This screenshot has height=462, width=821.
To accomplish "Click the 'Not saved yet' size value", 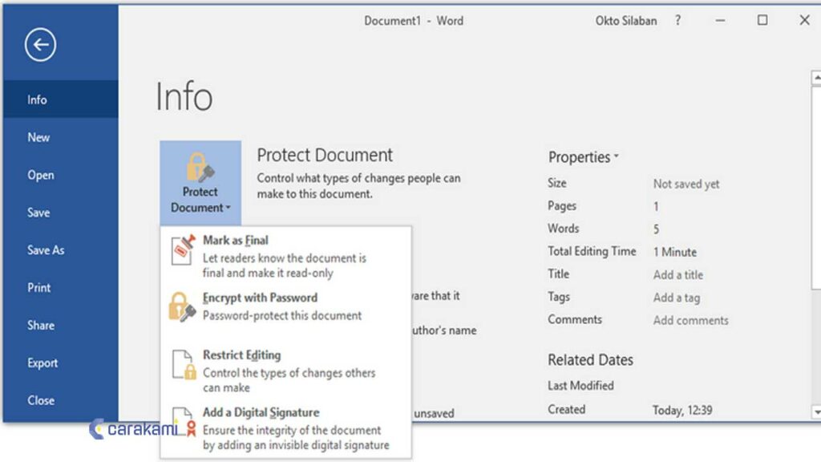I will coord(686,184).
